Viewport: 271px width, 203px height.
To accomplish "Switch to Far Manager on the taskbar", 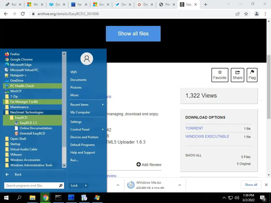I will point(71,198).
